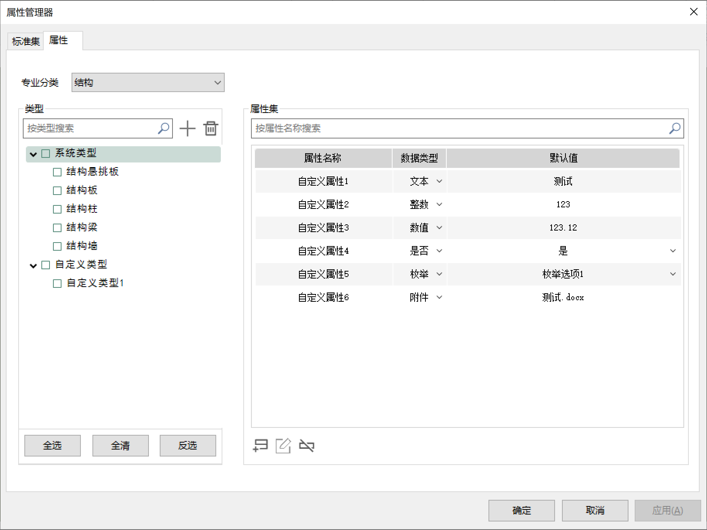Click the 全选 button

tap(52, 446)
